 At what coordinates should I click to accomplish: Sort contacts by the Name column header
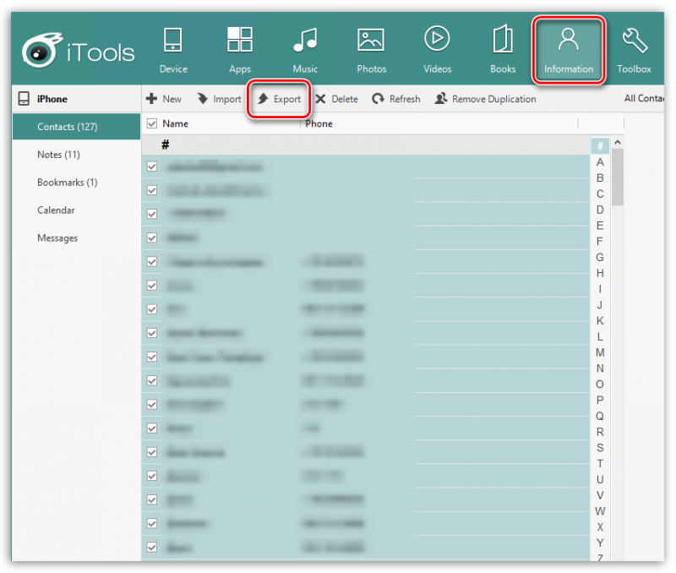click(175, 123)
